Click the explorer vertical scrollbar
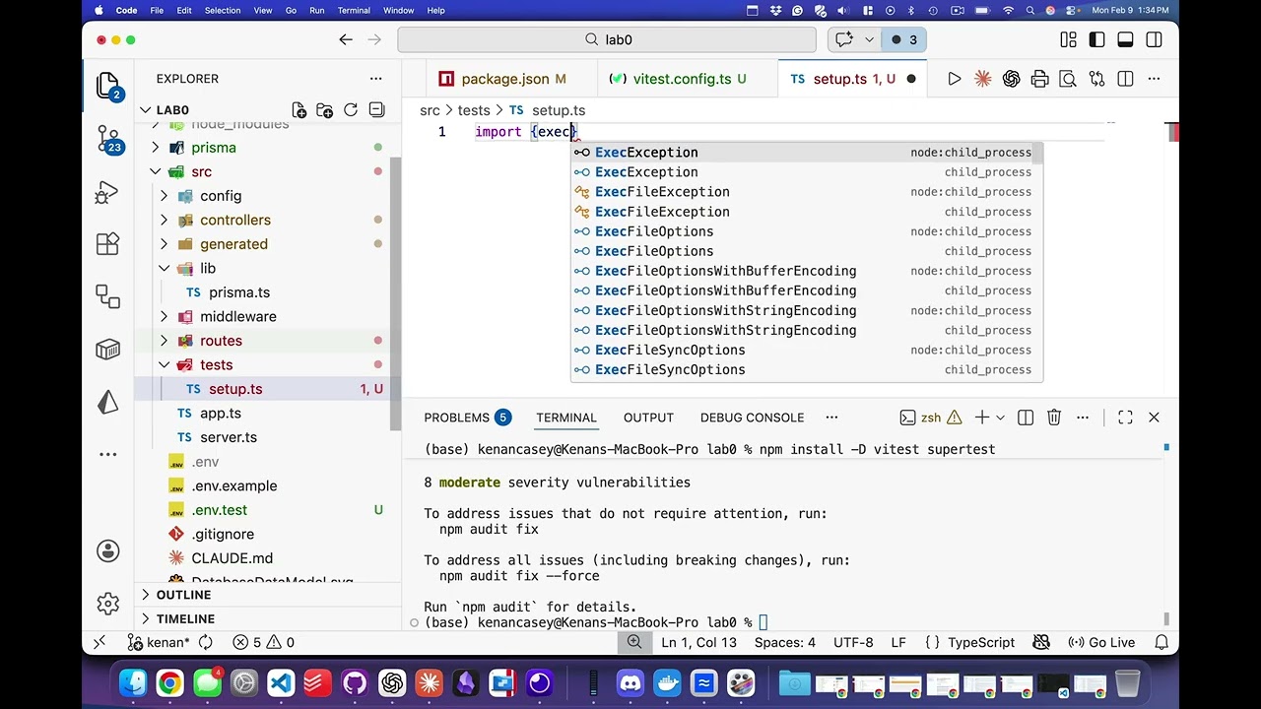 click(396, 293)
